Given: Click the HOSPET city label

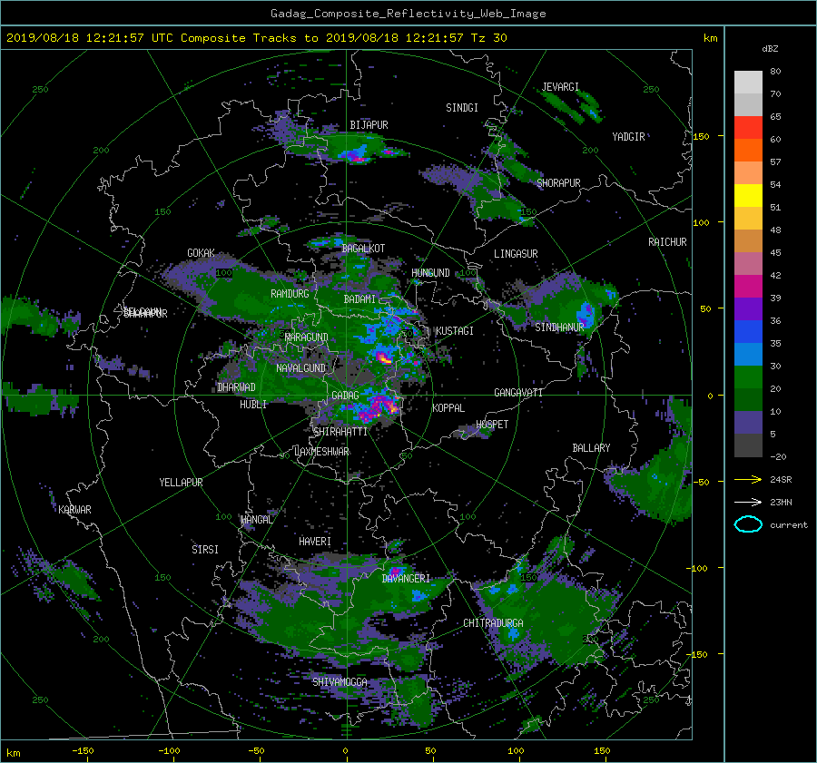Looking at the screenshot, I should coord(492,425).
